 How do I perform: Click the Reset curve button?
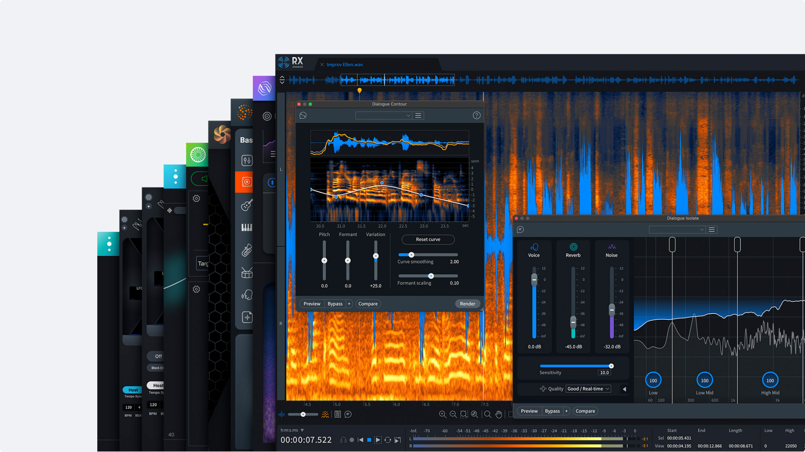(x=428, y=239)
